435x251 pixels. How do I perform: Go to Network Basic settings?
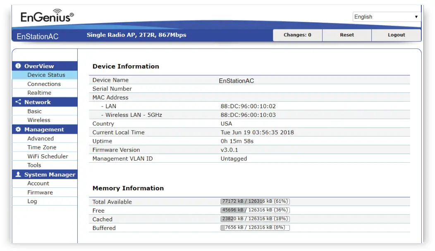click(34, 111)
